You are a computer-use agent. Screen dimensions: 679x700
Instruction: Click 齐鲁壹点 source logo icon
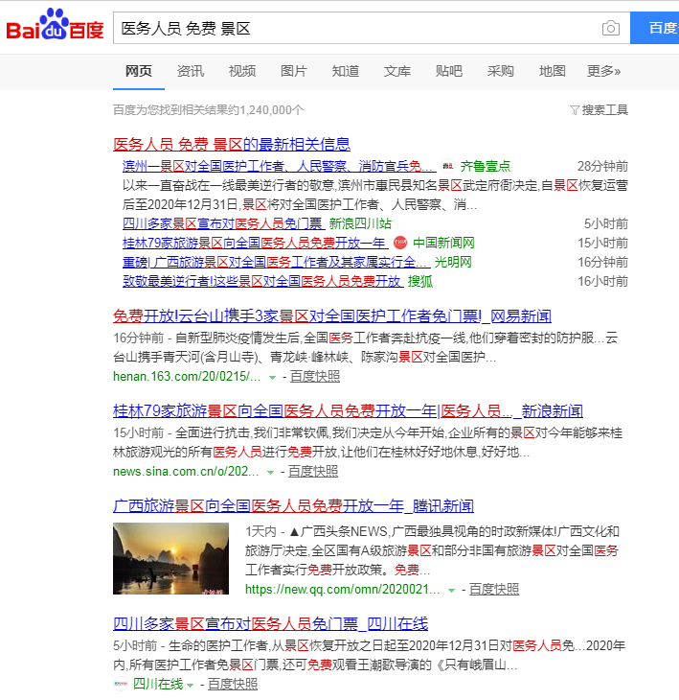[x=447, y=167]
